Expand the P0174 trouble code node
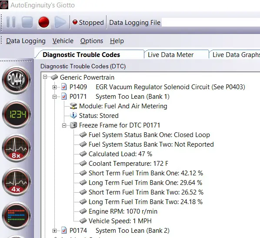Viewport: 260px width, 238px height. click(54, 231)
